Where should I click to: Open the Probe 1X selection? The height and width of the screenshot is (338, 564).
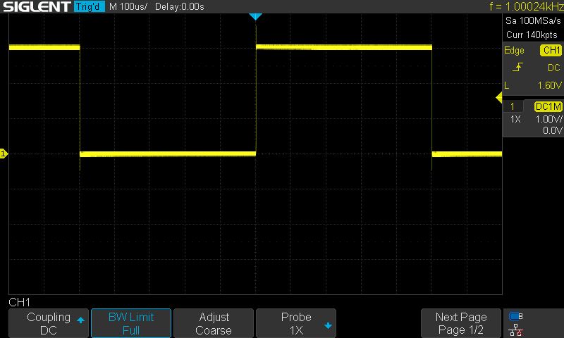point(296,323)
